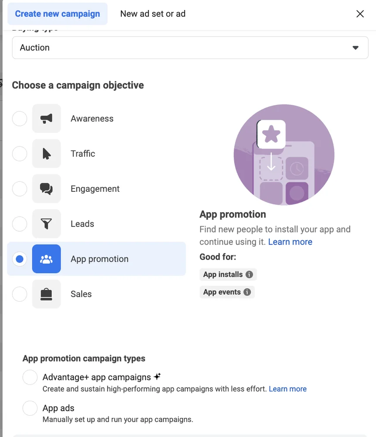Click the App promotion radio button
This screenshot has width=376, height=437.
[x=20, y=259]
